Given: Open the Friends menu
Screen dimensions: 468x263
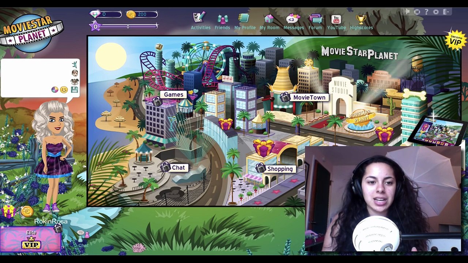Looking at the screenshot, I should tap(222, 21).
